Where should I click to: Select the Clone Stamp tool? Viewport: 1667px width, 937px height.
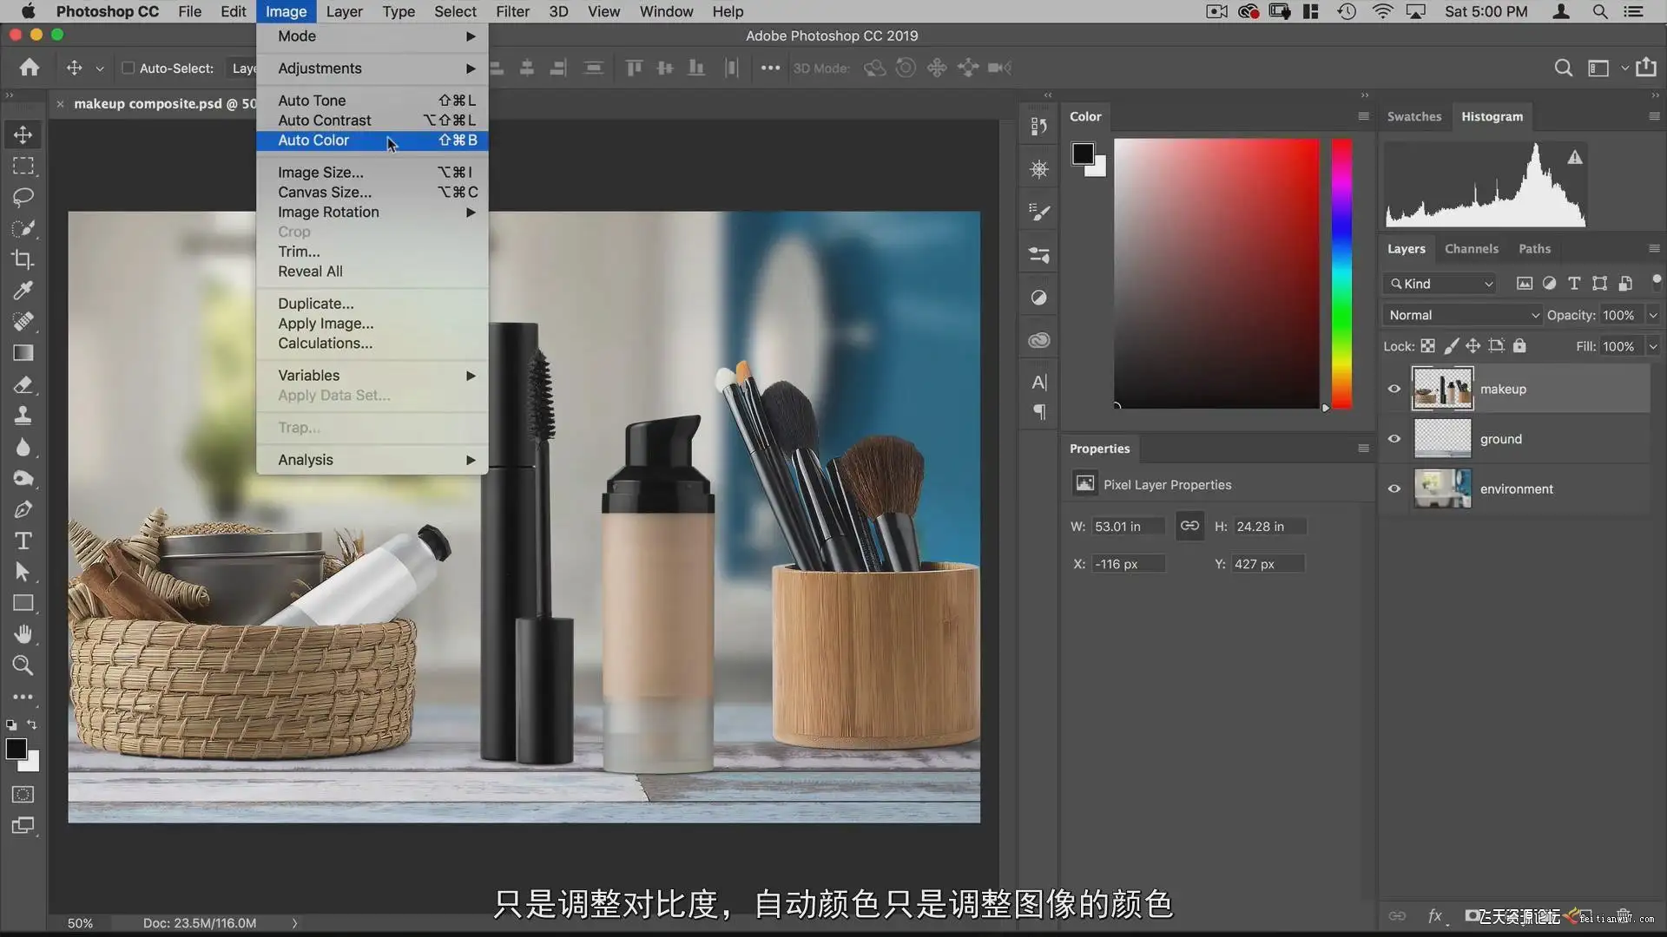pyautogui.click(x=23, y=416)
